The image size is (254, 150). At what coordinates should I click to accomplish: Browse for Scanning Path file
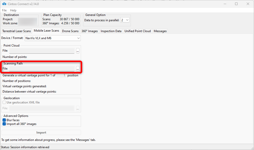point(78,69)
